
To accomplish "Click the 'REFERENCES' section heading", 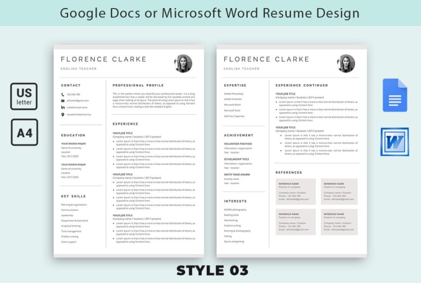I will (289, 172).
